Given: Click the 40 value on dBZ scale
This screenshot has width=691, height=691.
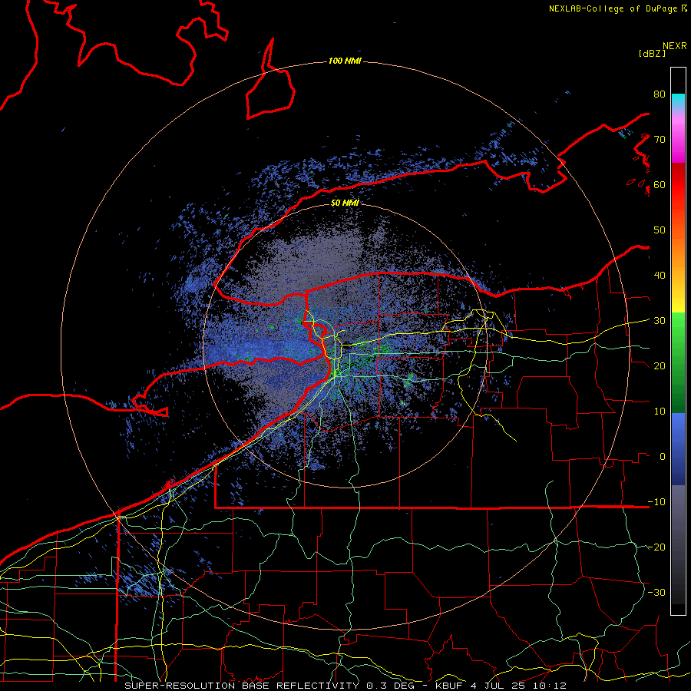Looking at the screenshot, I should click(660, 276).
